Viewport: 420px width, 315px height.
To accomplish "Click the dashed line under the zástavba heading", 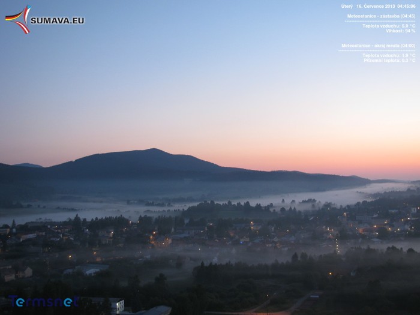I will coord(380,22).
